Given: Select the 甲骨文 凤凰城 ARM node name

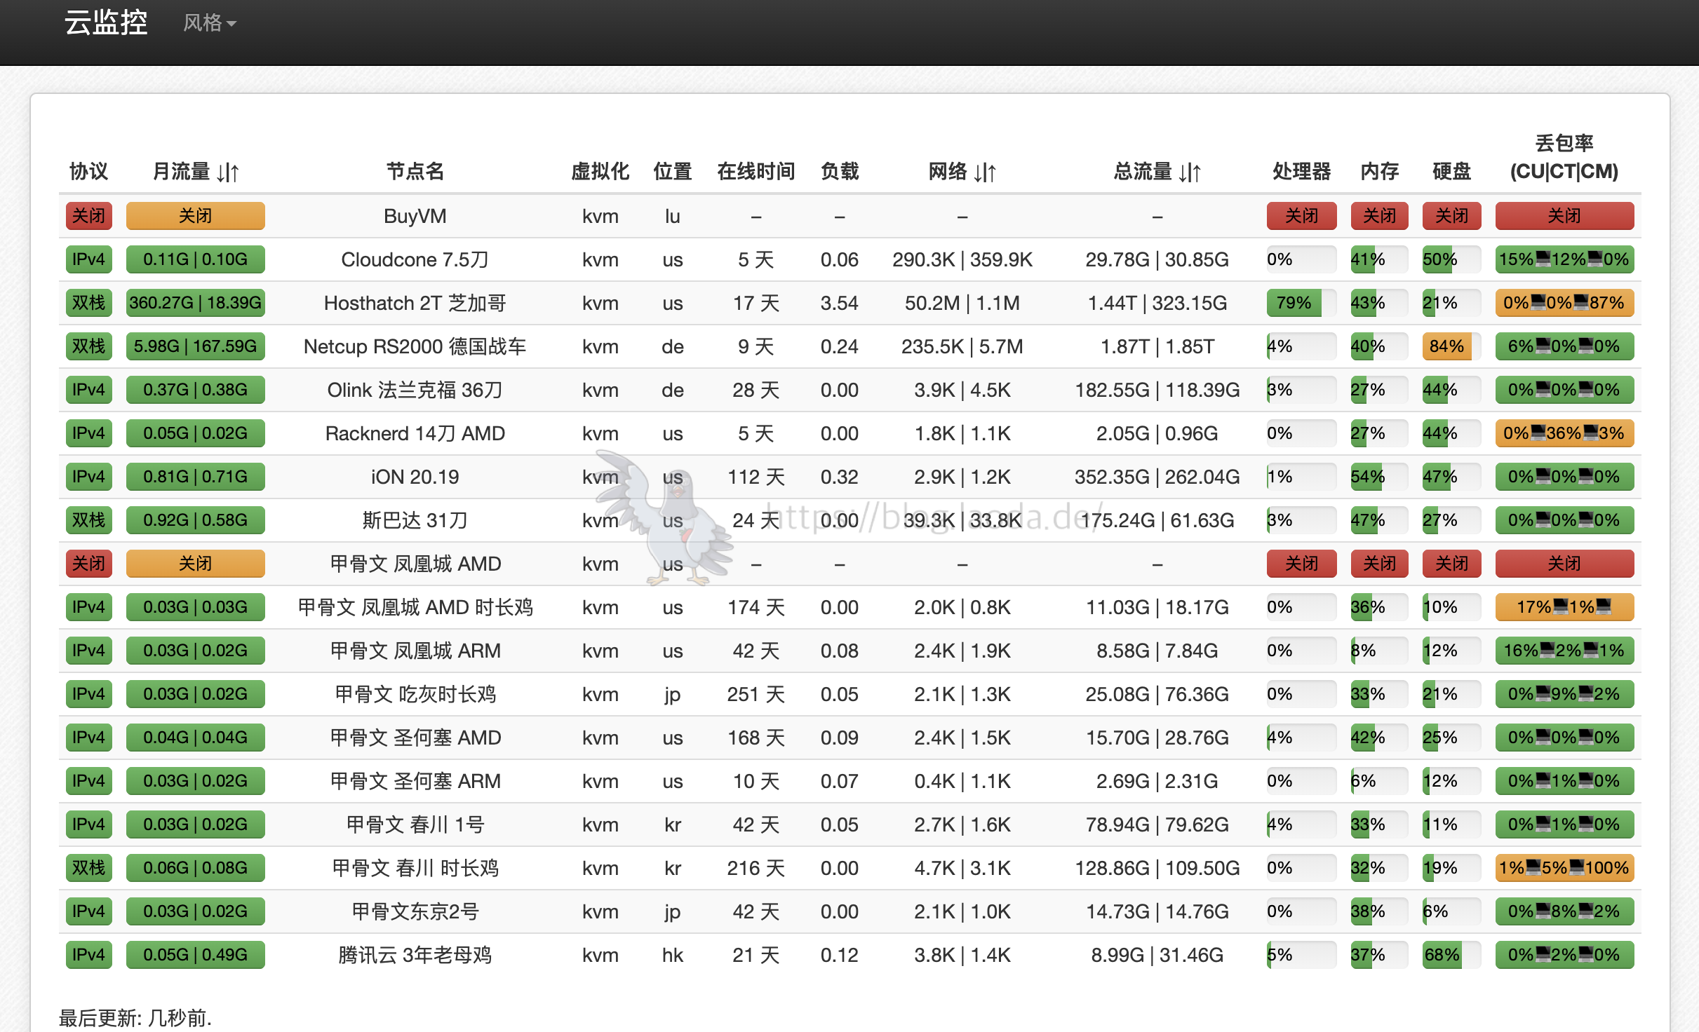Looking at the screenshot, I should point(415,651).
